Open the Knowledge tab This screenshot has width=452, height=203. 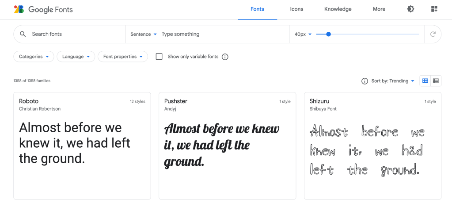pyautogui.click(x=338, y=9)
